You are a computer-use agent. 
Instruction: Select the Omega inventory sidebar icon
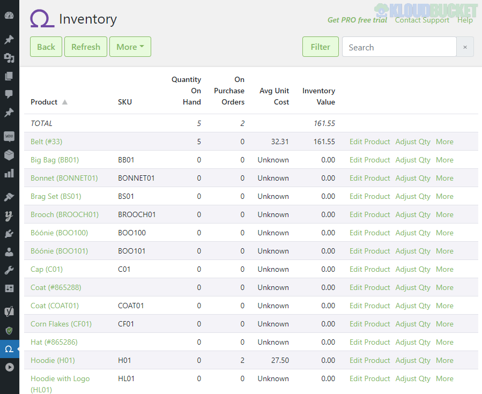(9, 348)
